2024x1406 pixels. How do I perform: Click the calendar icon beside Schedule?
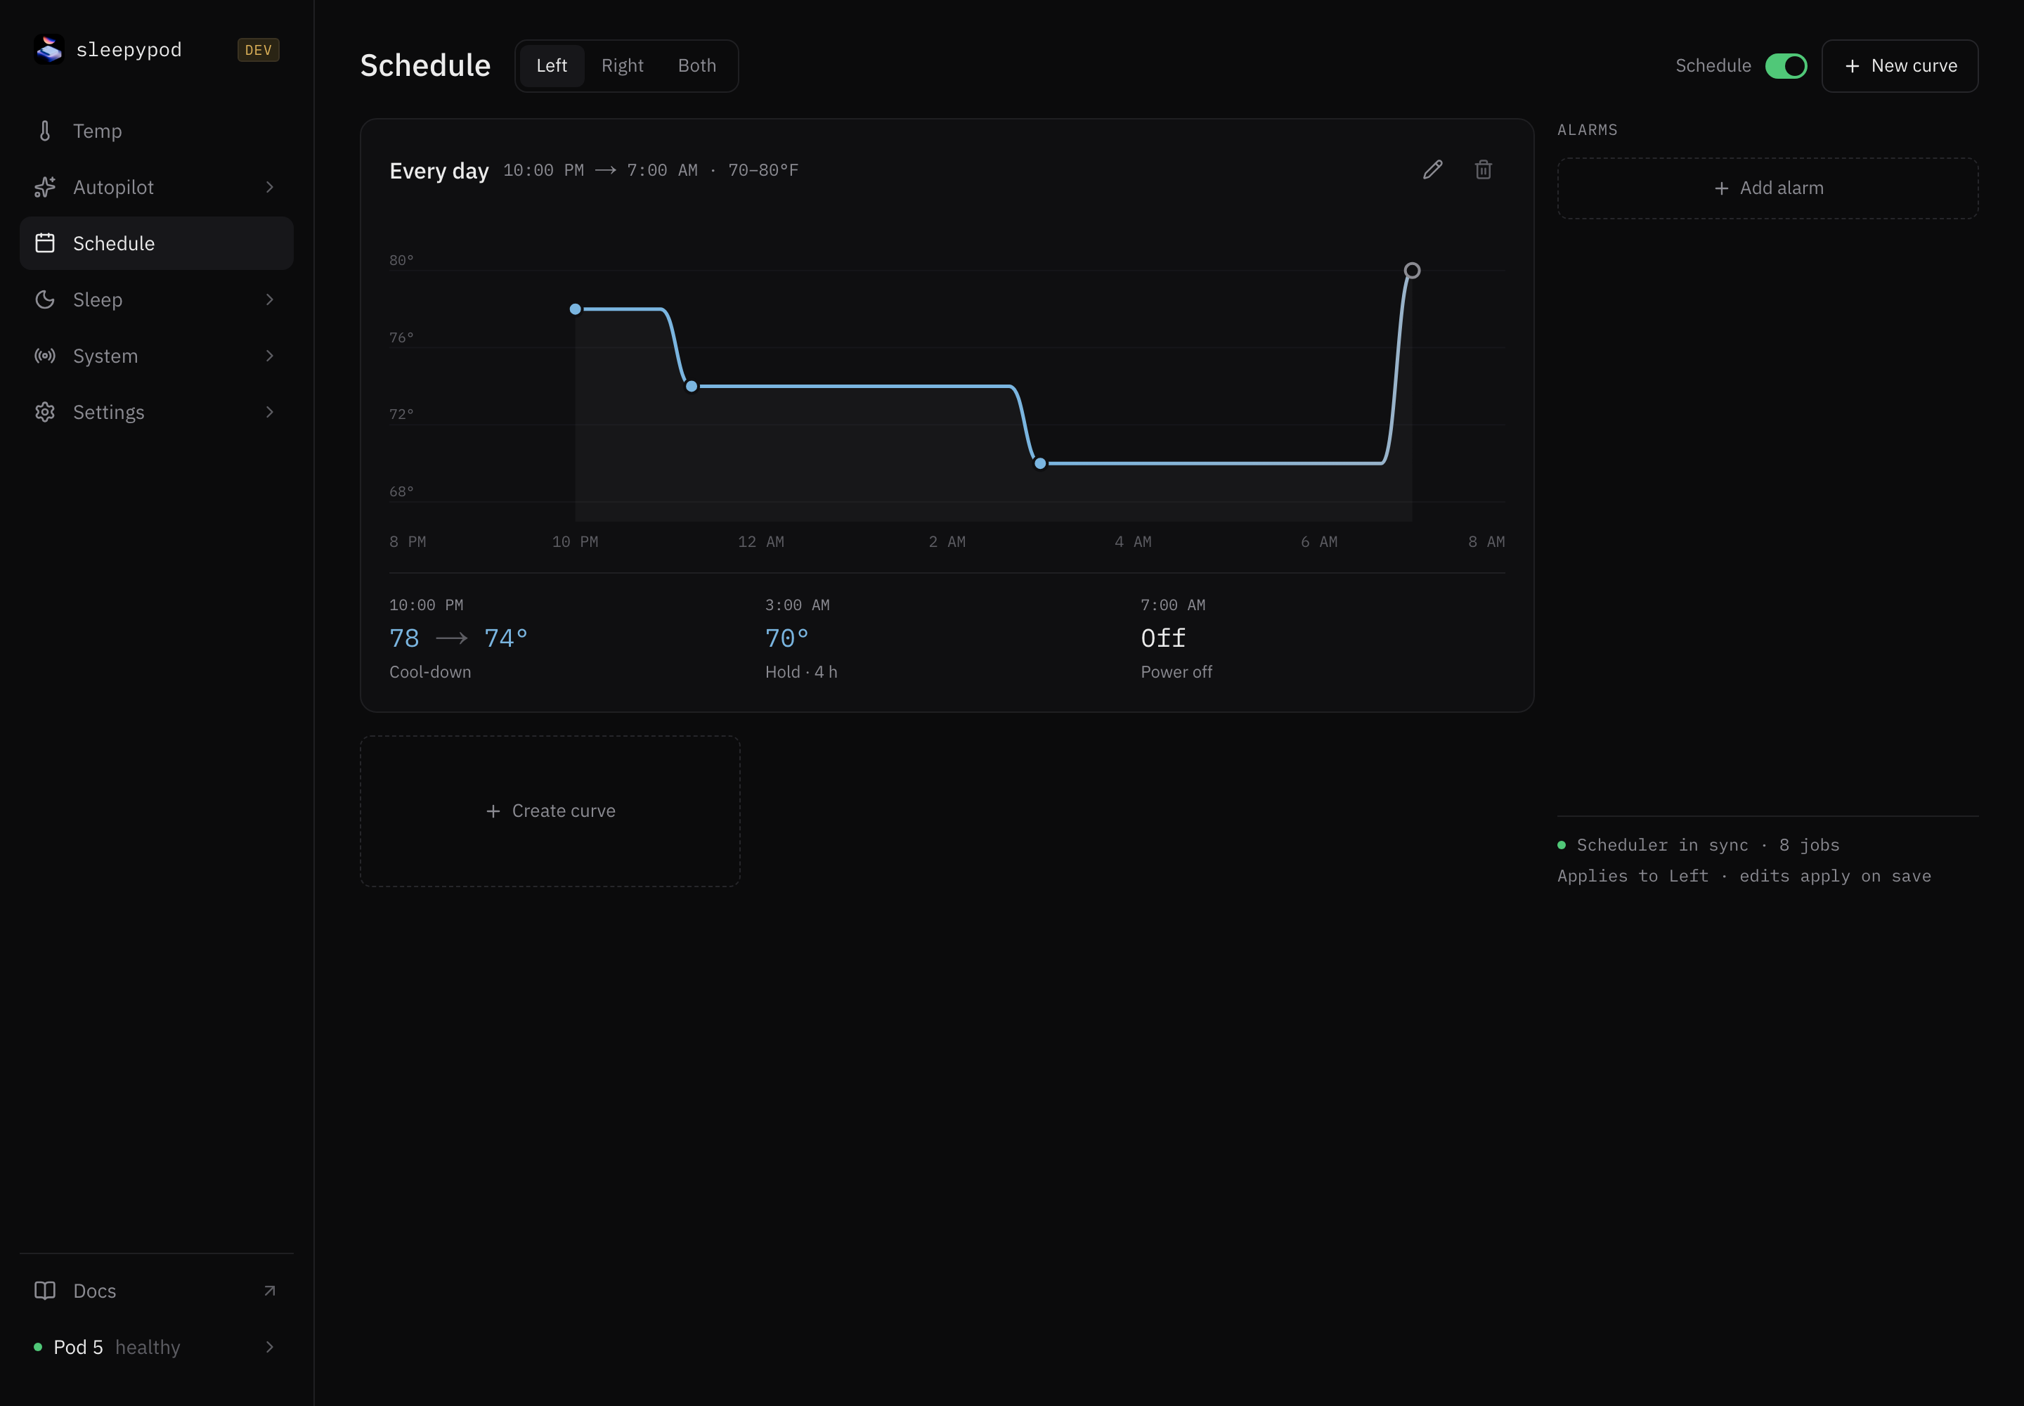pos(45,243)
